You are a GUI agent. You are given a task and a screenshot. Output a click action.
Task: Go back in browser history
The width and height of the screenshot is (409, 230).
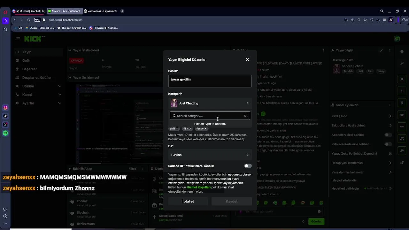pos(15,20)
